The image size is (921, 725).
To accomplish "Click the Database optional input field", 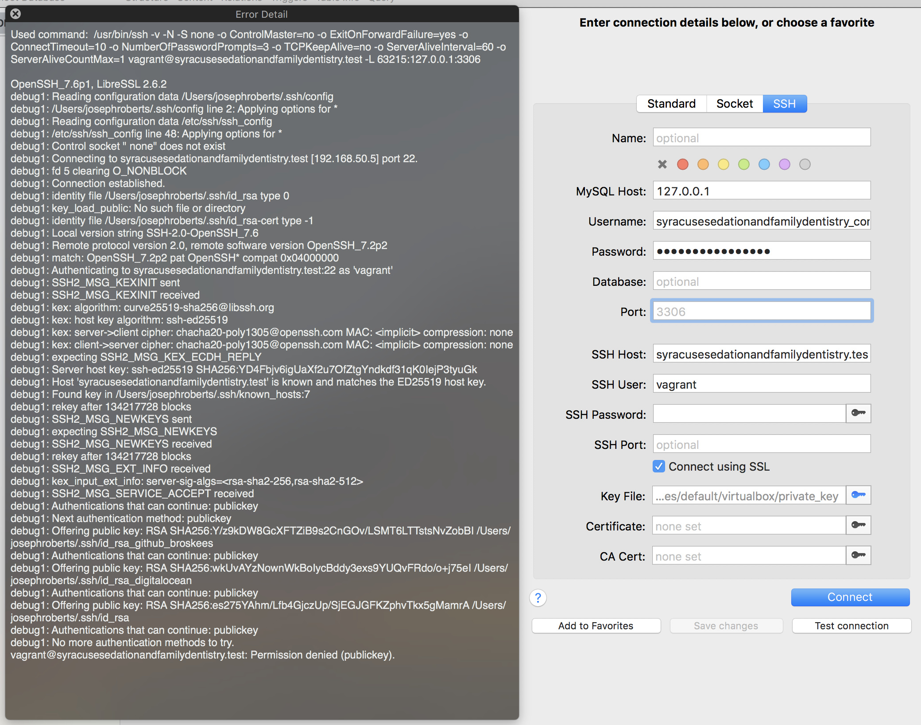I will click(760, 281).
